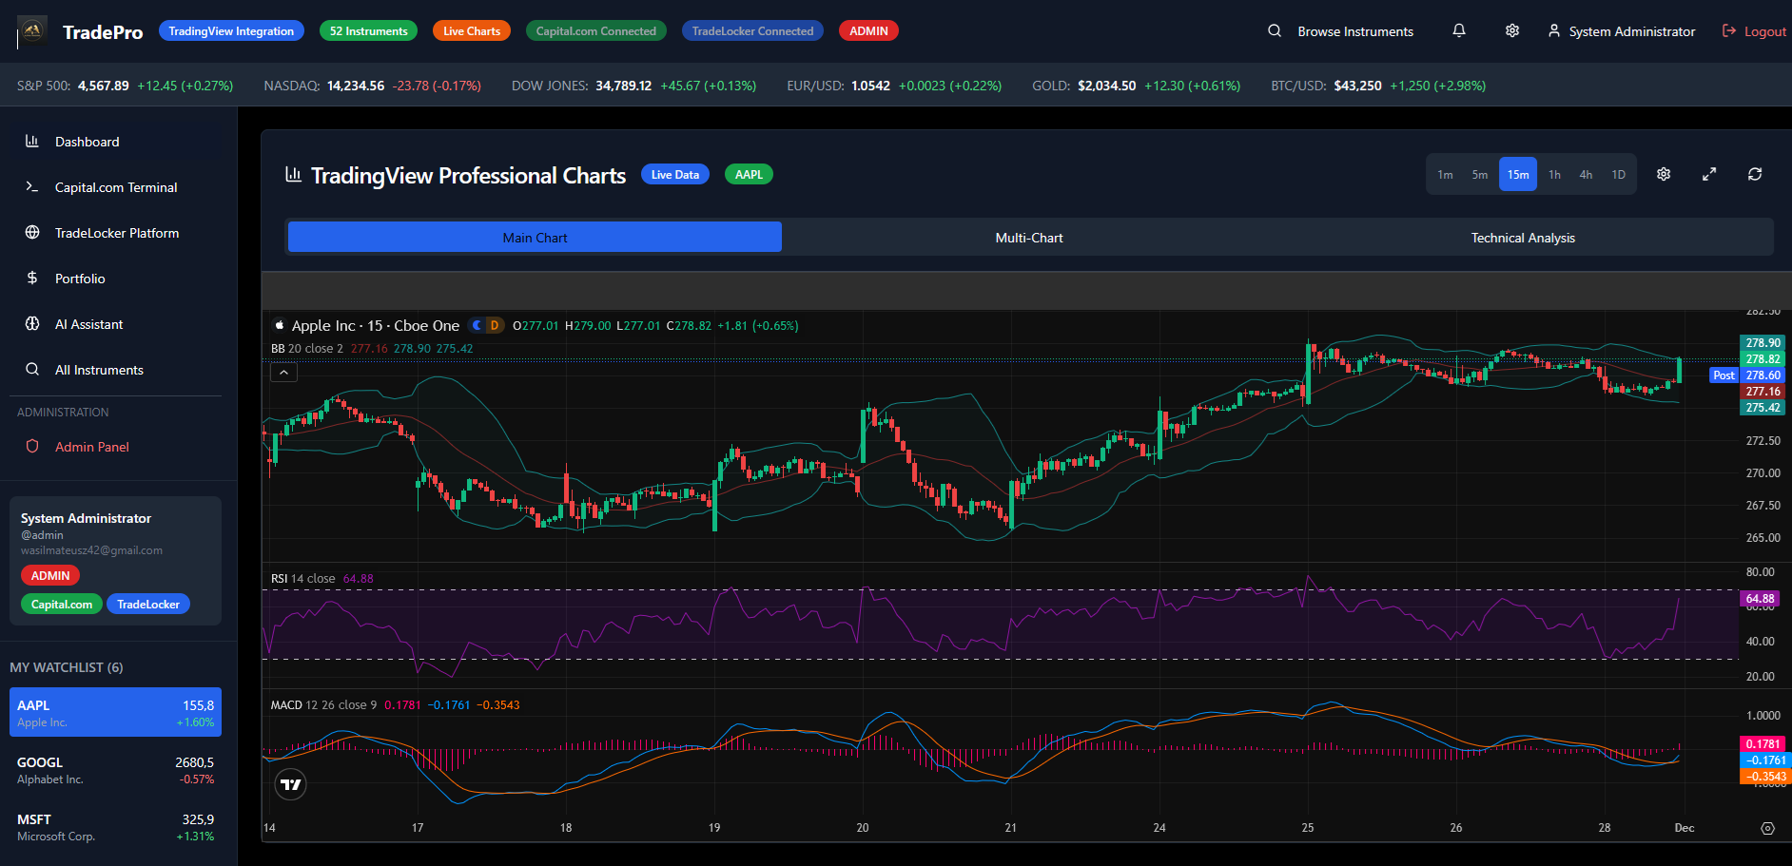Select GOOGL in the watchlist
Screen dimensions: 1792x866
click(115, 770)
